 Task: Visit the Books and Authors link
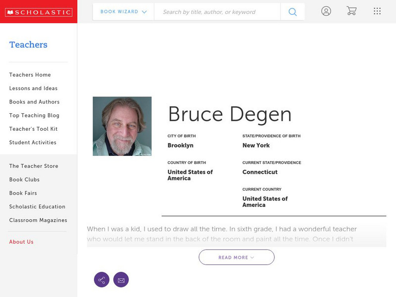34,101
